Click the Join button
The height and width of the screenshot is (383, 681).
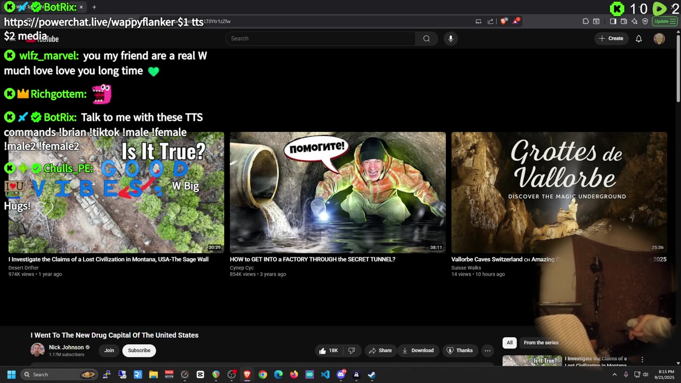(x=109, y=351)
